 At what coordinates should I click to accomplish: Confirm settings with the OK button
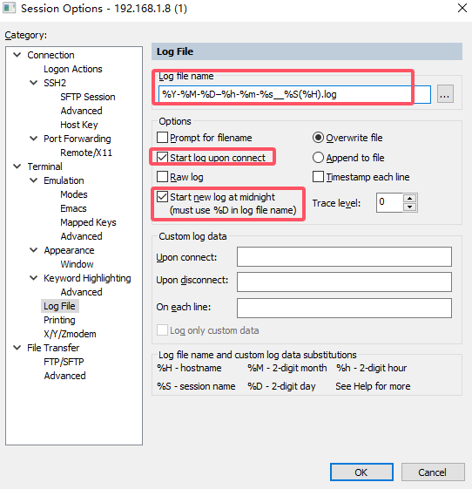coord(361,472)
